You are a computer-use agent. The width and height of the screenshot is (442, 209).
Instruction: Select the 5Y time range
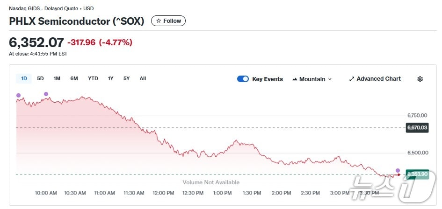(x=127, y=78)
